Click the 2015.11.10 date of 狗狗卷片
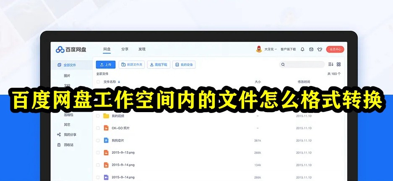This screenshot has width=393, height=181. click(304, 141)
